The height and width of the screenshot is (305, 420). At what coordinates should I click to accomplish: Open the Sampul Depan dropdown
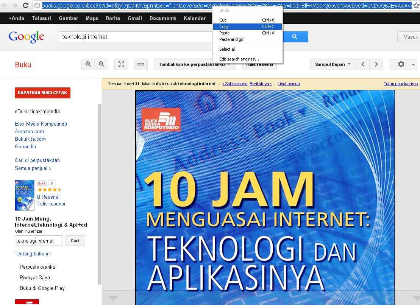tap(332, 64)
